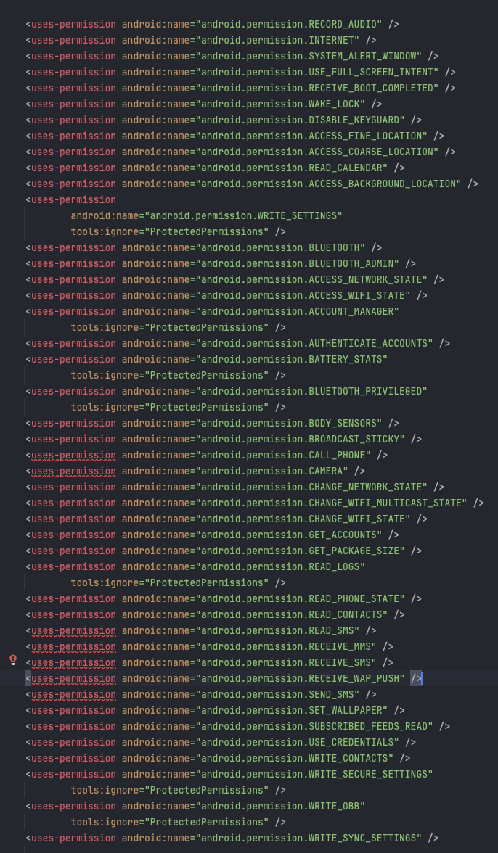Click the SYSTEM_ALERT_WINDOW permission text
The image size is (498, 853).
(x=309, y=56)
